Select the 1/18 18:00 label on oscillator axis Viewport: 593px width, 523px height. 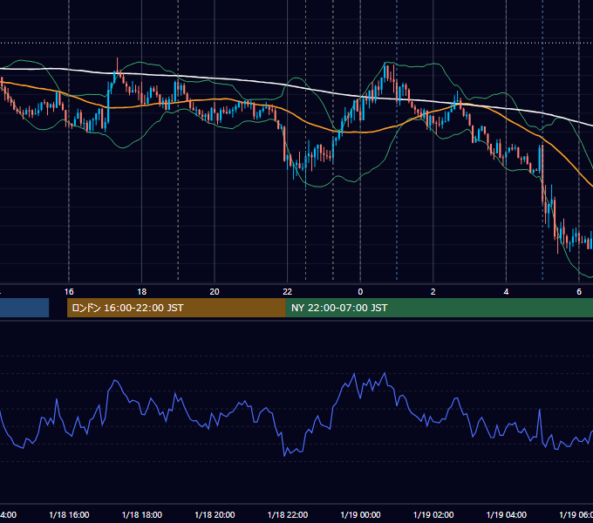142,514
